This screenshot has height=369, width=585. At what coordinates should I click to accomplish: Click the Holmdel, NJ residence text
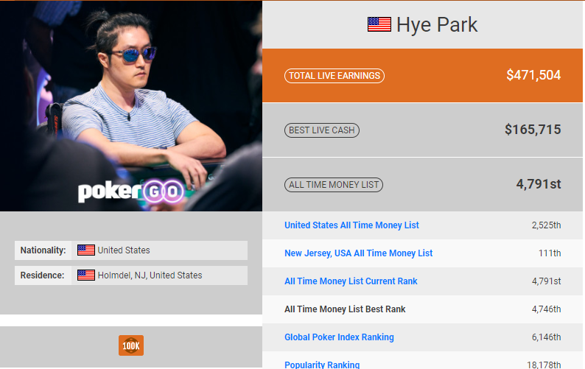pyautogui.click(x=150, y=275)
